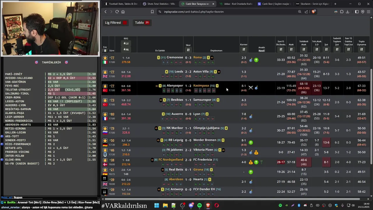Unfavorite the Cremonese match star
Viewport: 373px width, 210px height.
point(105,58)
